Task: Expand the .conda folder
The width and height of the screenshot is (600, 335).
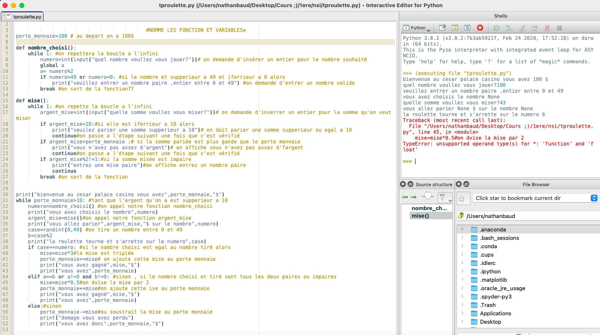Action: (462, 246)
